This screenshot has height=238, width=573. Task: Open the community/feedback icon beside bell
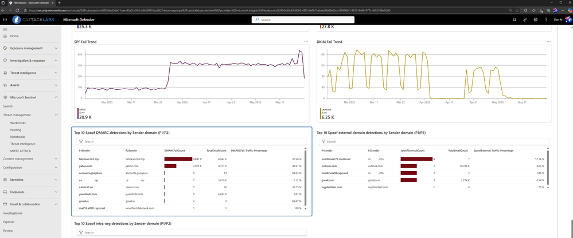(x=525, y=19)
